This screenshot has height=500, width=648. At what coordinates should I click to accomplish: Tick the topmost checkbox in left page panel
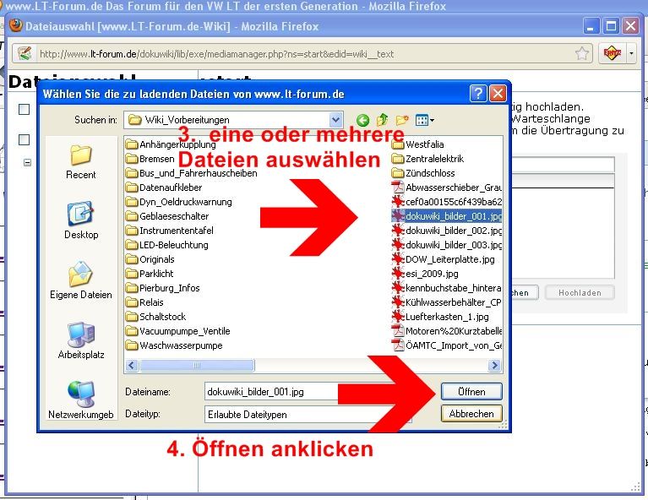24,109
